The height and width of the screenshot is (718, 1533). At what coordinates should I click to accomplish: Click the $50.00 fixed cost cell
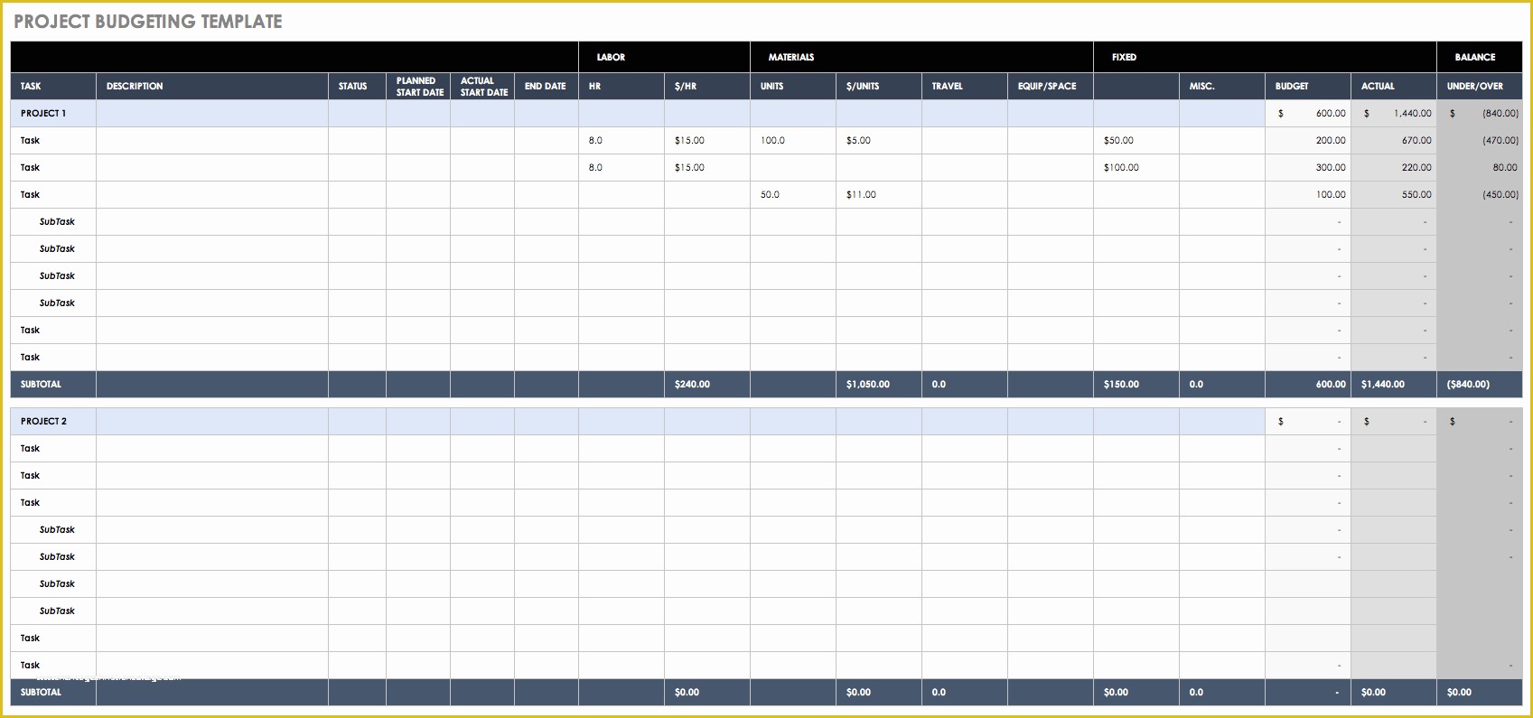pyautogui.click(x=1136, y=140)
